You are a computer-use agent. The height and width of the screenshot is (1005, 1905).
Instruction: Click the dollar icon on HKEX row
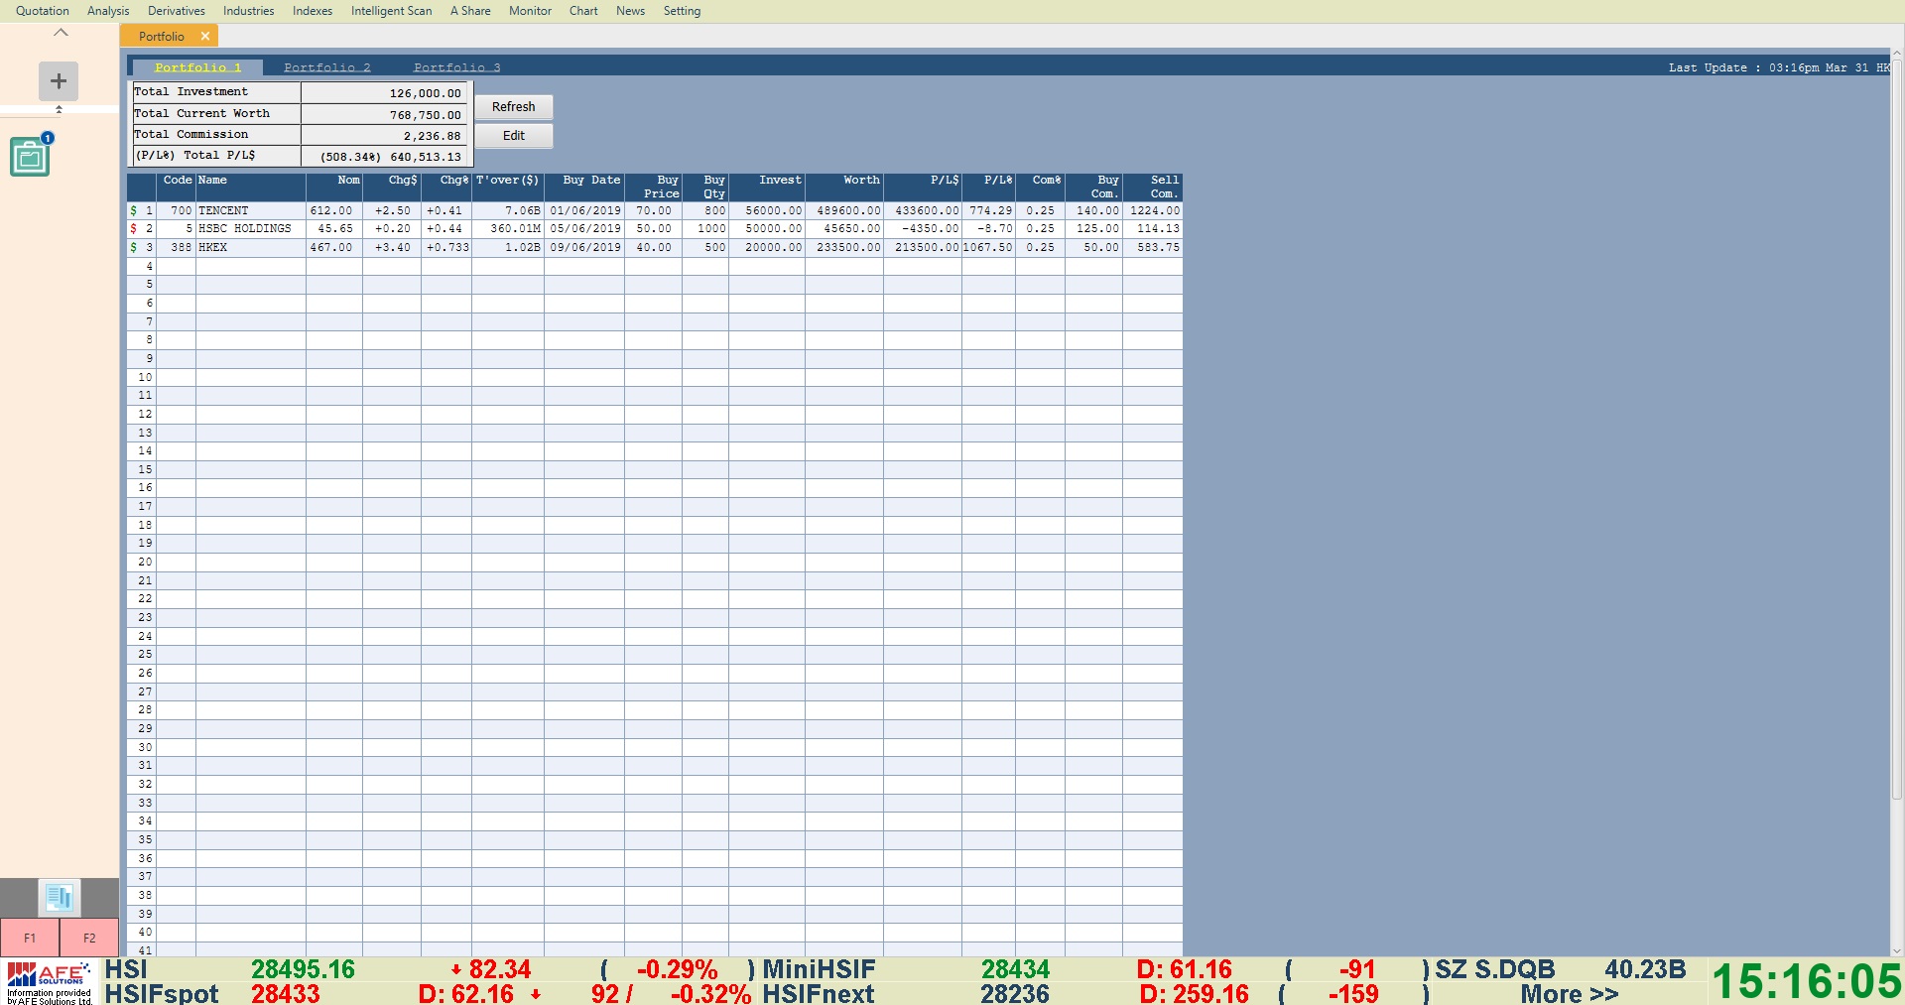[x=134, y=247]
